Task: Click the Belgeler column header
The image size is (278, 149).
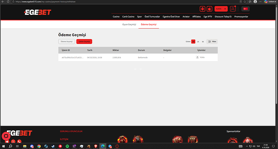Action: 167,50
